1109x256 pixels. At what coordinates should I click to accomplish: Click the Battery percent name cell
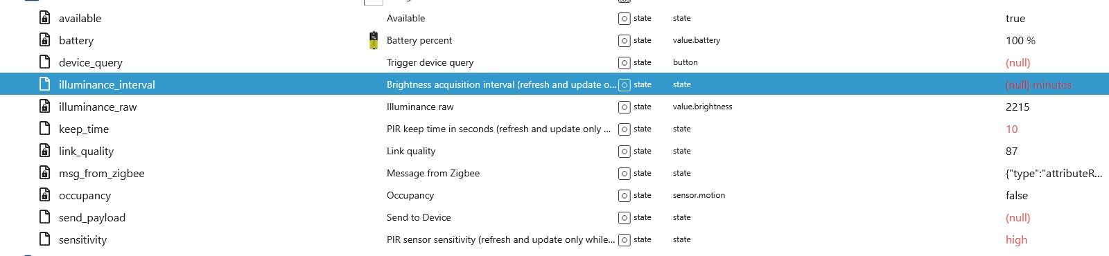419,40
